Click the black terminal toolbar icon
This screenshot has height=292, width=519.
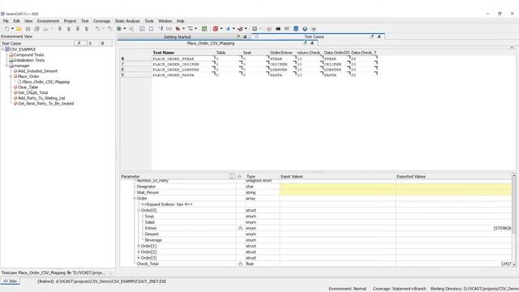(278, 29)
